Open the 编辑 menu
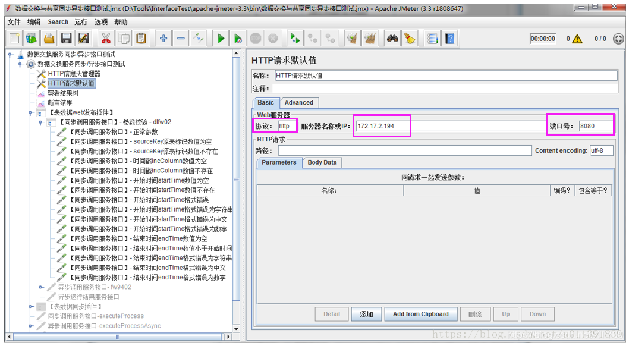 pos(34,22)
